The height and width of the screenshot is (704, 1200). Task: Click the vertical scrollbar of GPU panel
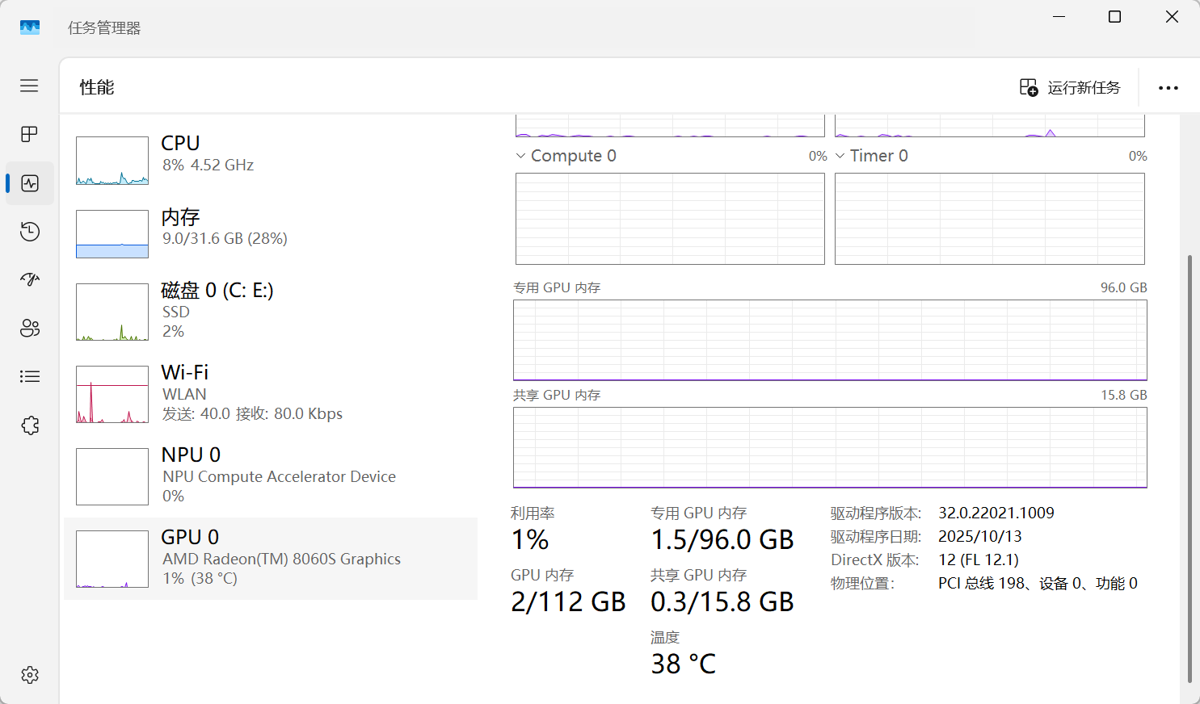click(1189, 468)
